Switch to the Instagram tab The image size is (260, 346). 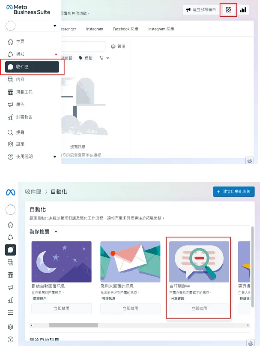pos(95,29)
